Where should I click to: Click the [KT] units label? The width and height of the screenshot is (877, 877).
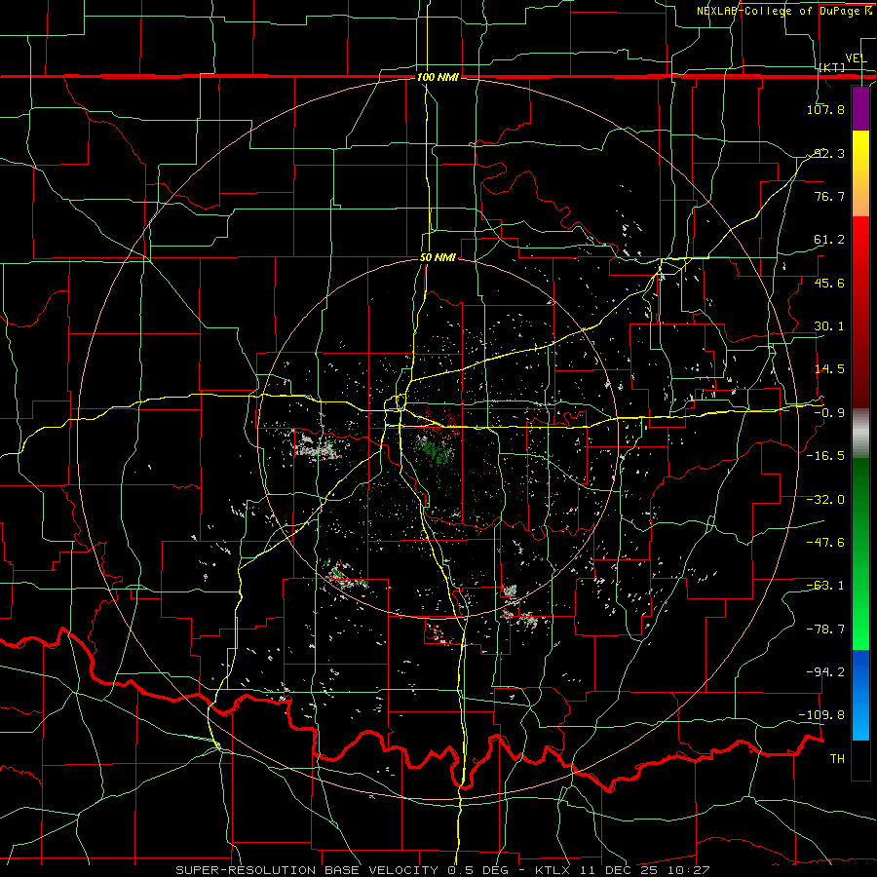coord(832,67)
